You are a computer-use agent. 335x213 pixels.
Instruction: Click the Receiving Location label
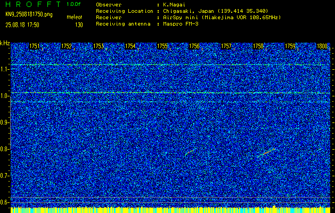(x=125, y=11)
